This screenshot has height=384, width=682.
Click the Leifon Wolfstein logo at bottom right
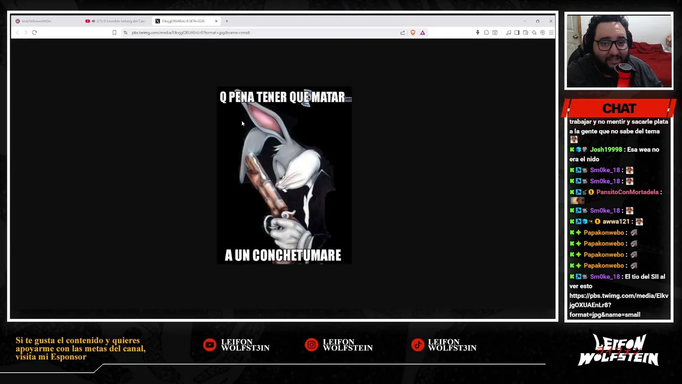pyautogui.click(x=619, y=350)
